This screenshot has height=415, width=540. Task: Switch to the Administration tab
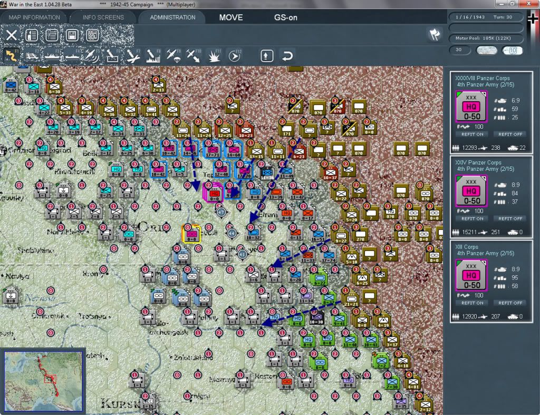[172, 17]
